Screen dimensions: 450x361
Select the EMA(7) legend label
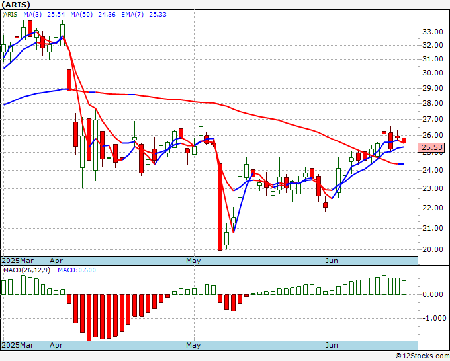pyautogui.click(x=132, y=15)
